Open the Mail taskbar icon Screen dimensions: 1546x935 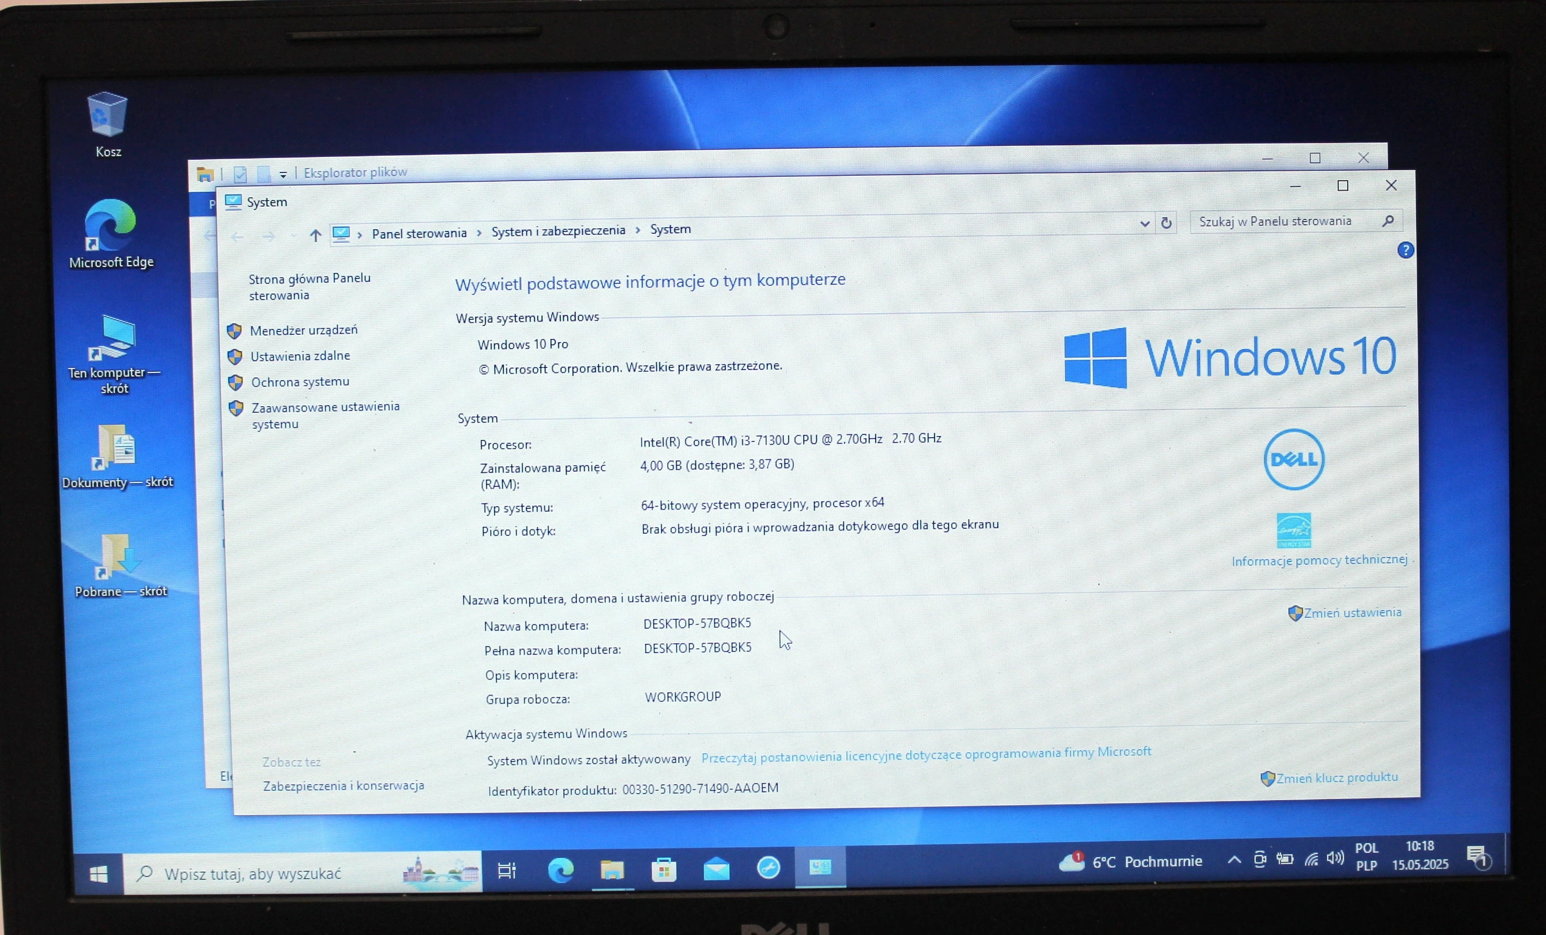[716, 869]
